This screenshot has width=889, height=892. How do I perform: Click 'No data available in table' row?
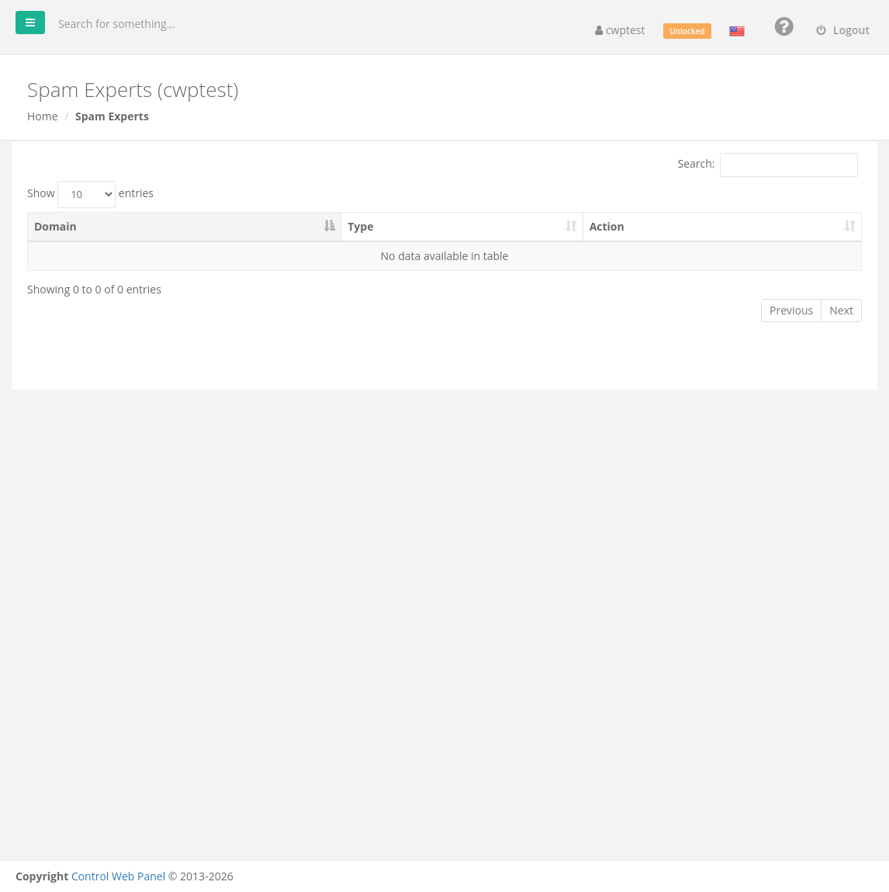tap(444, 256)
